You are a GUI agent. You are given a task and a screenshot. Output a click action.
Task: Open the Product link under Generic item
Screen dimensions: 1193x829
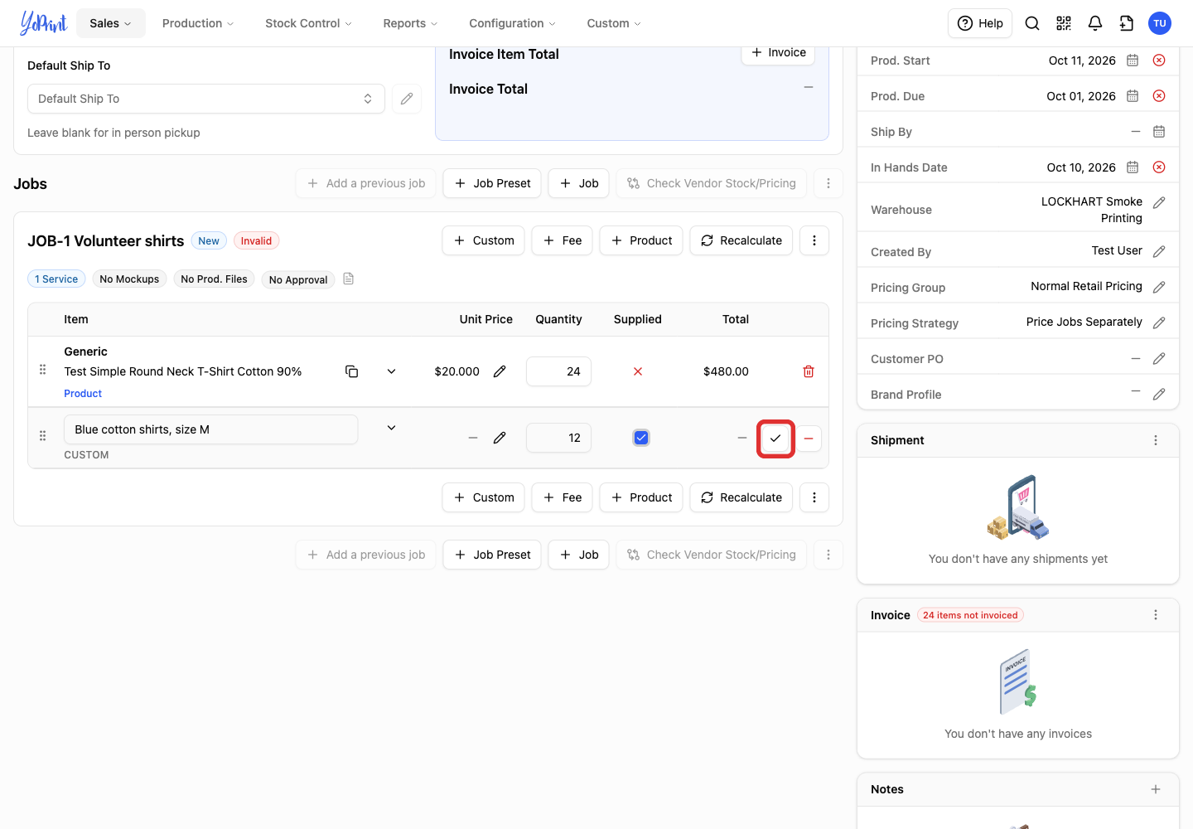(83, 394)
